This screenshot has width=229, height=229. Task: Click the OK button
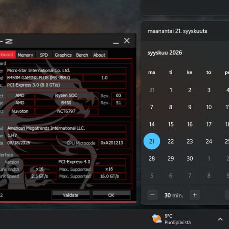click(111, 195)
